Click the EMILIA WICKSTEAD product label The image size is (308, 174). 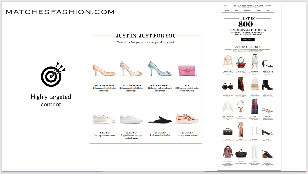(228, 117)
